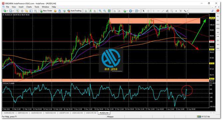Expand the Profiles dropdown arrow
222x120 pixels.
pyautogui.click(x=13, y=11)
